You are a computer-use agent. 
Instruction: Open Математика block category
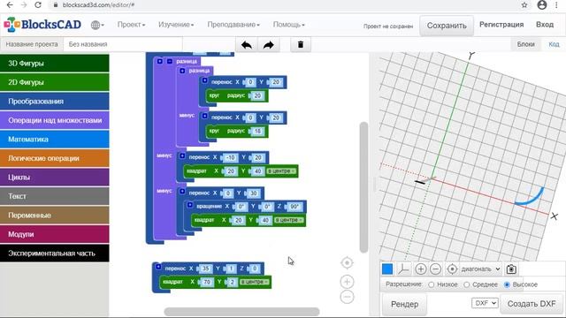point(55,140)
